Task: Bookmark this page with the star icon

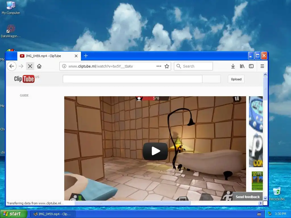Action: coord(167,66)
